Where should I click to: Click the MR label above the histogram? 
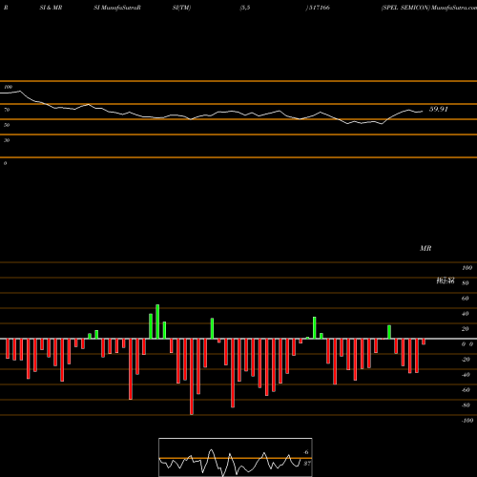point(425,248)
